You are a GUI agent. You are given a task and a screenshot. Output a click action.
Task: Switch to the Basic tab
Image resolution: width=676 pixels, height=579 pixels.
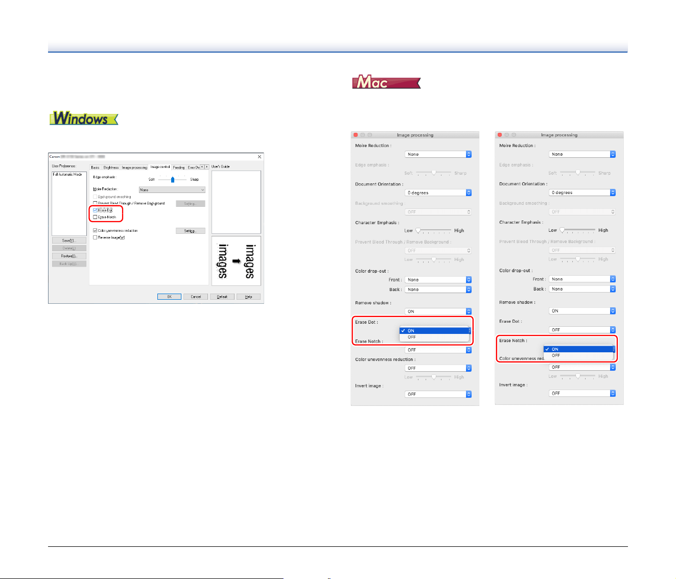point(96,167)
